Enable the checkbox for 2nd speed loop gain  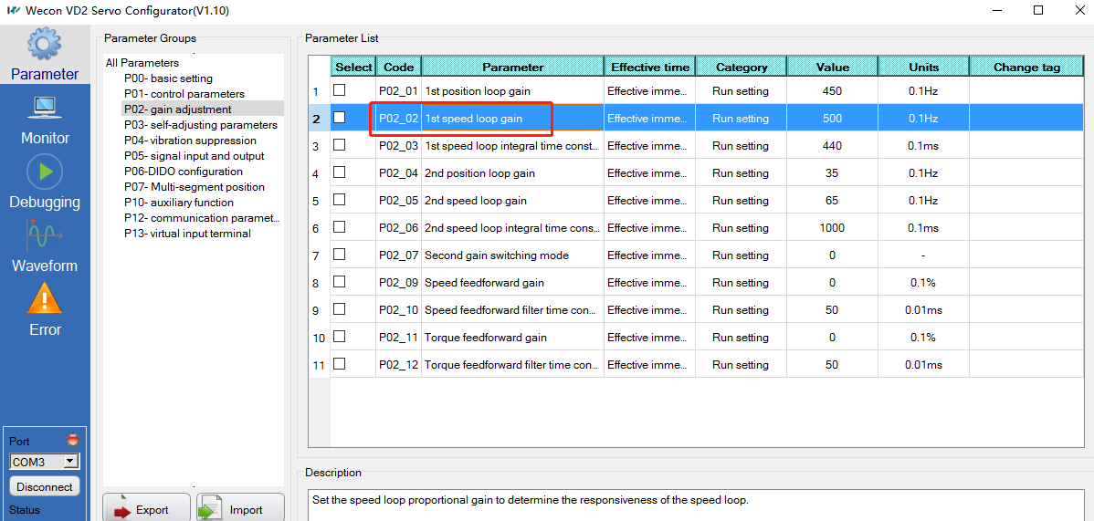click(x=340, y=200)
